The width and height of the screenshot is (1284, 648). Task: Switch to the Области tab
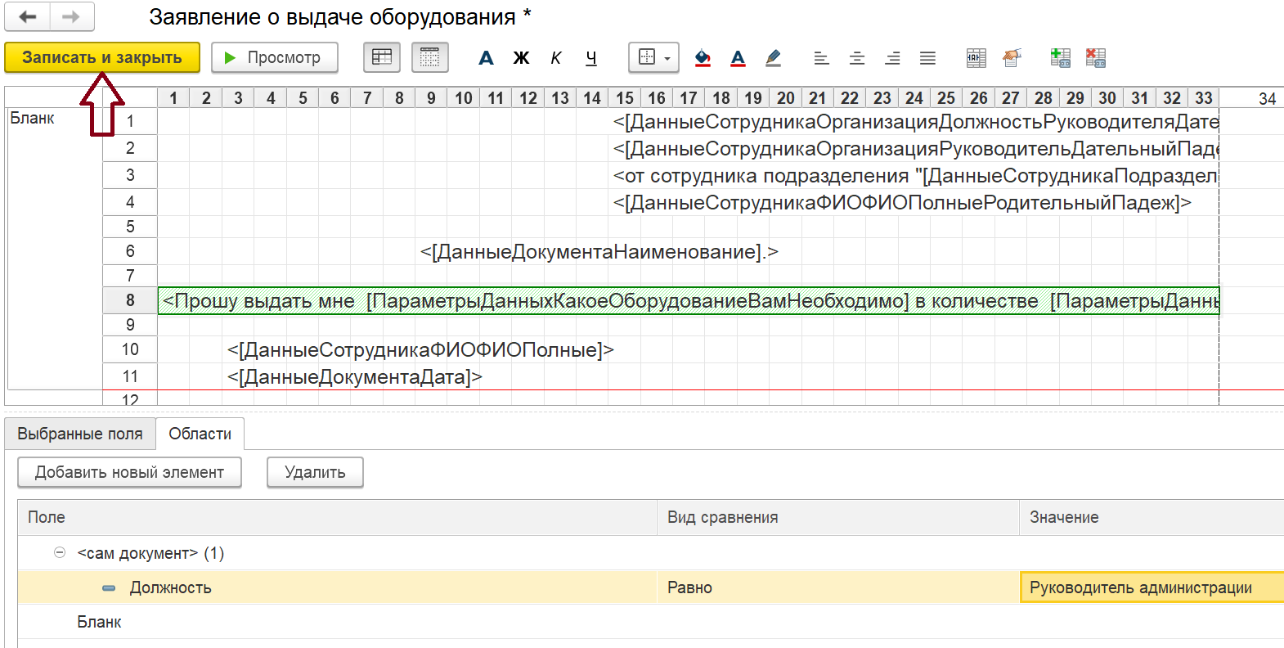tap(200, 434)
